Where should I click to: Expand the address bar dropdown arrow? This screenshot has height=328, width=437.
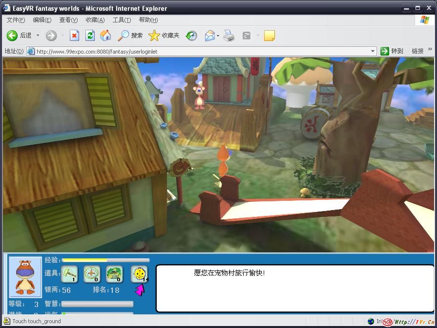(373, 51)
